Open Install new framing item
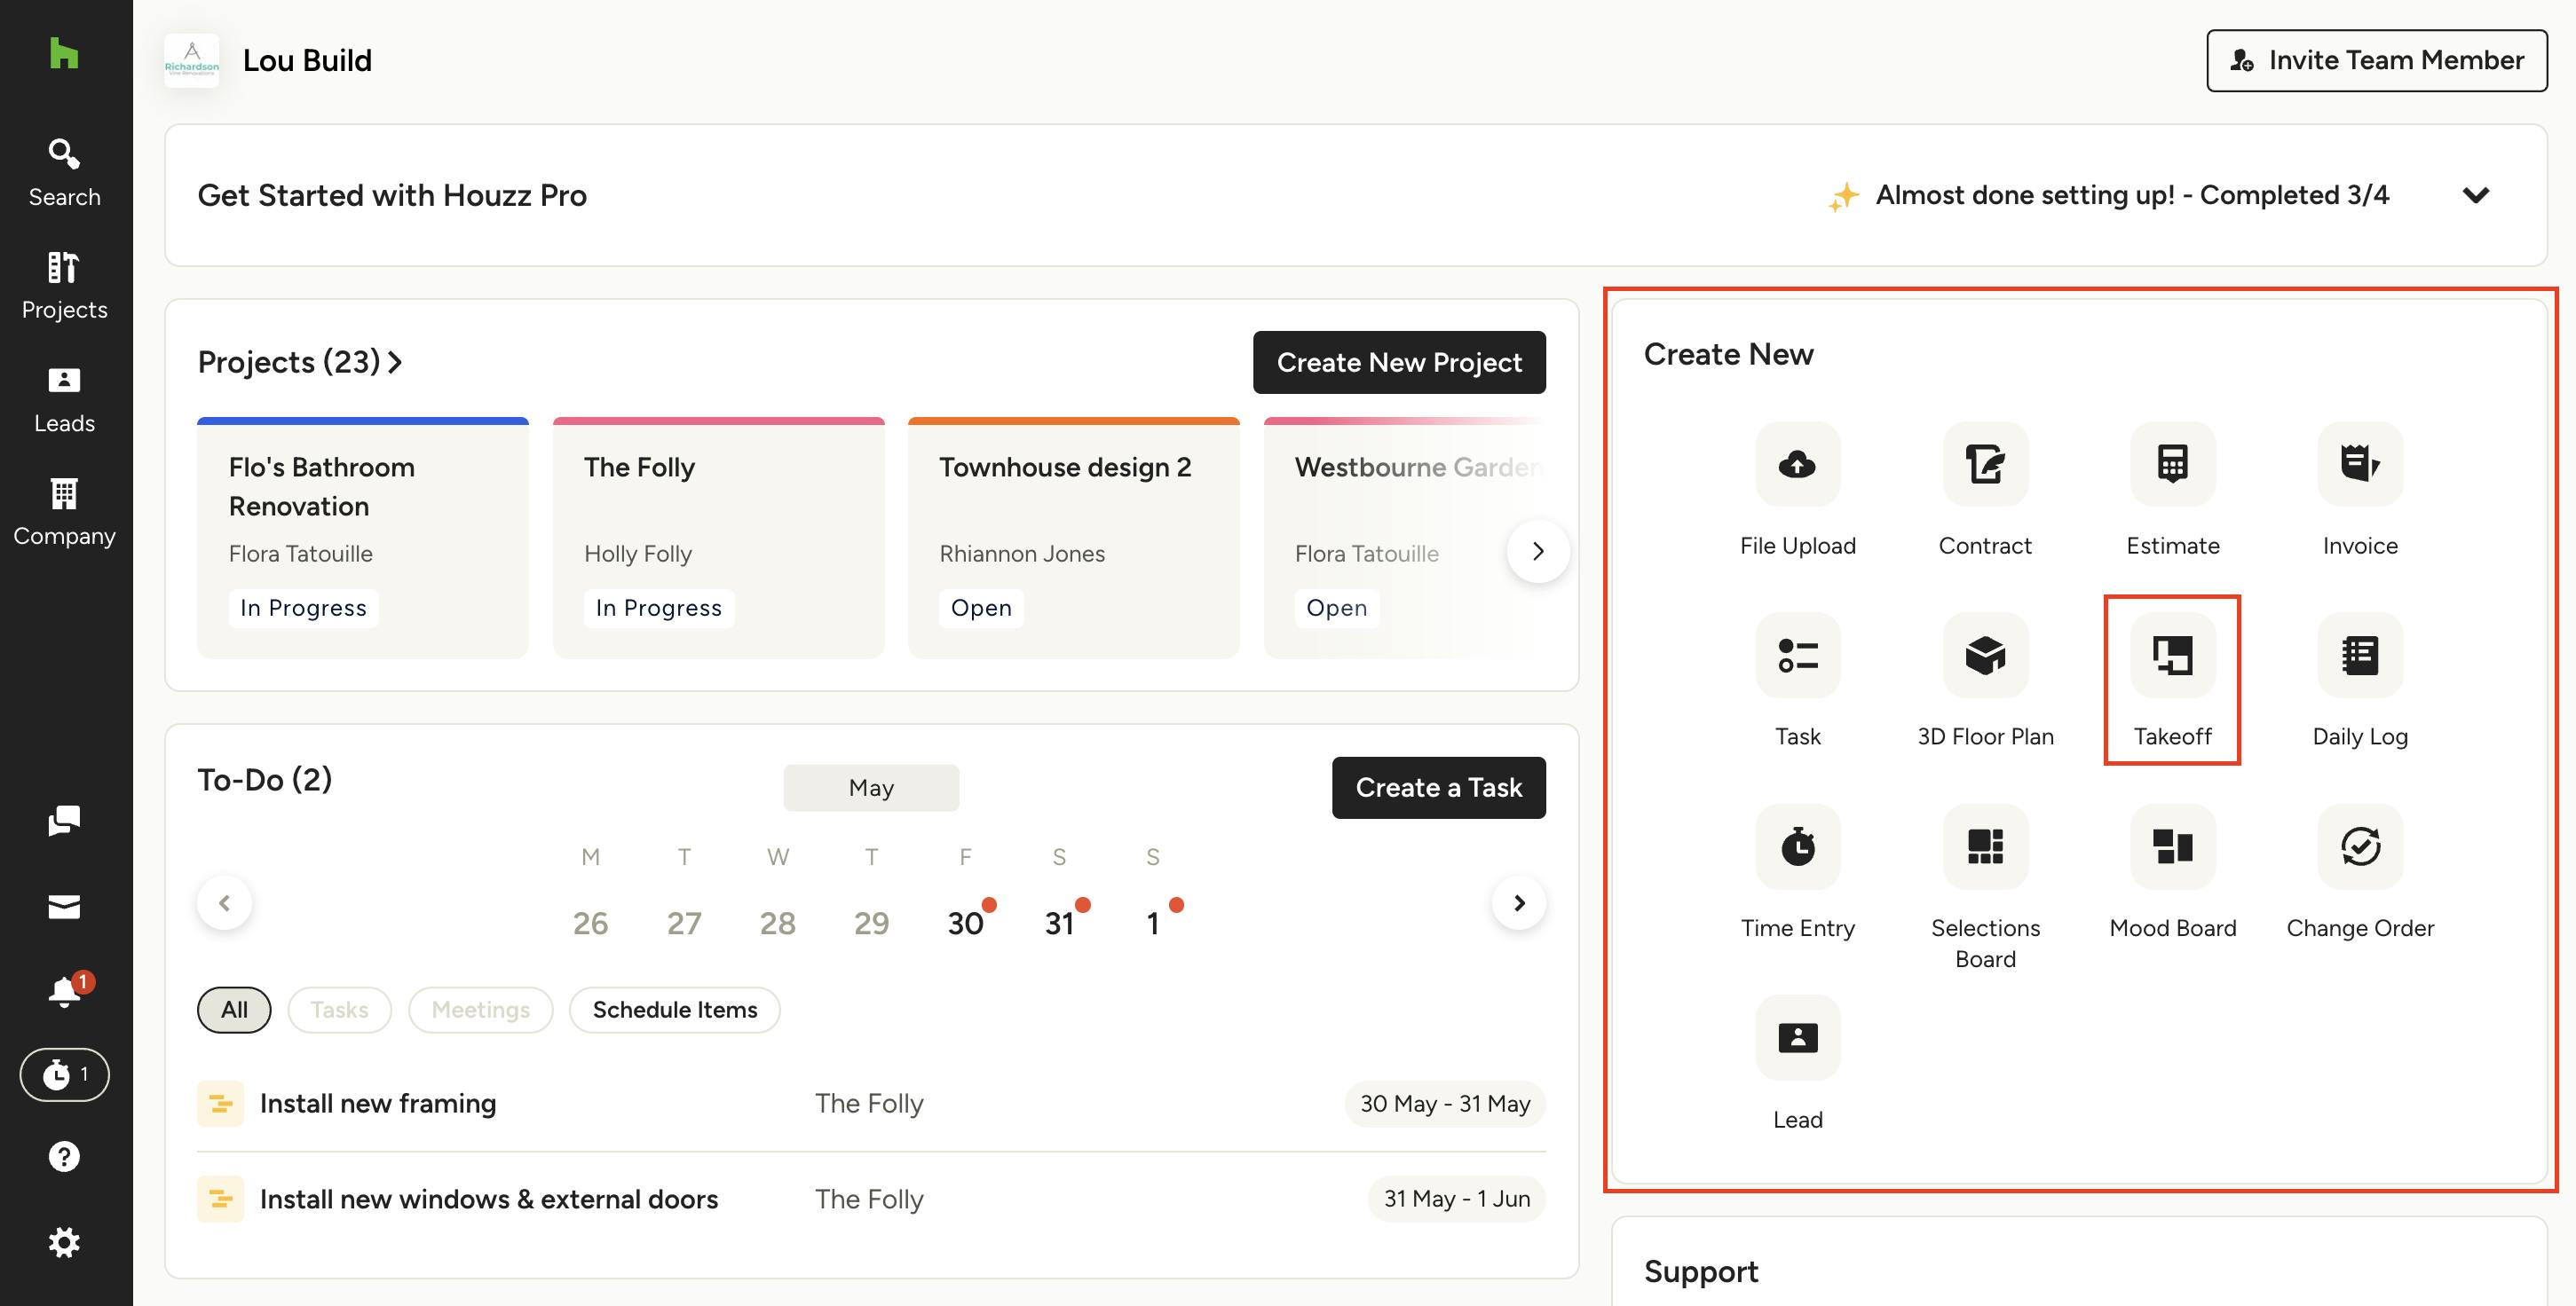This screenshot has height=1306, width=2576. coord(870,1103)
